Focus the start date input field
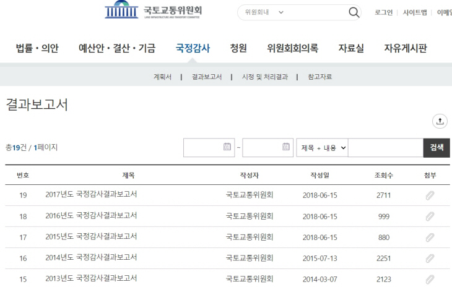The height and width of the screenshot is (287, 452). pos(209,148)
